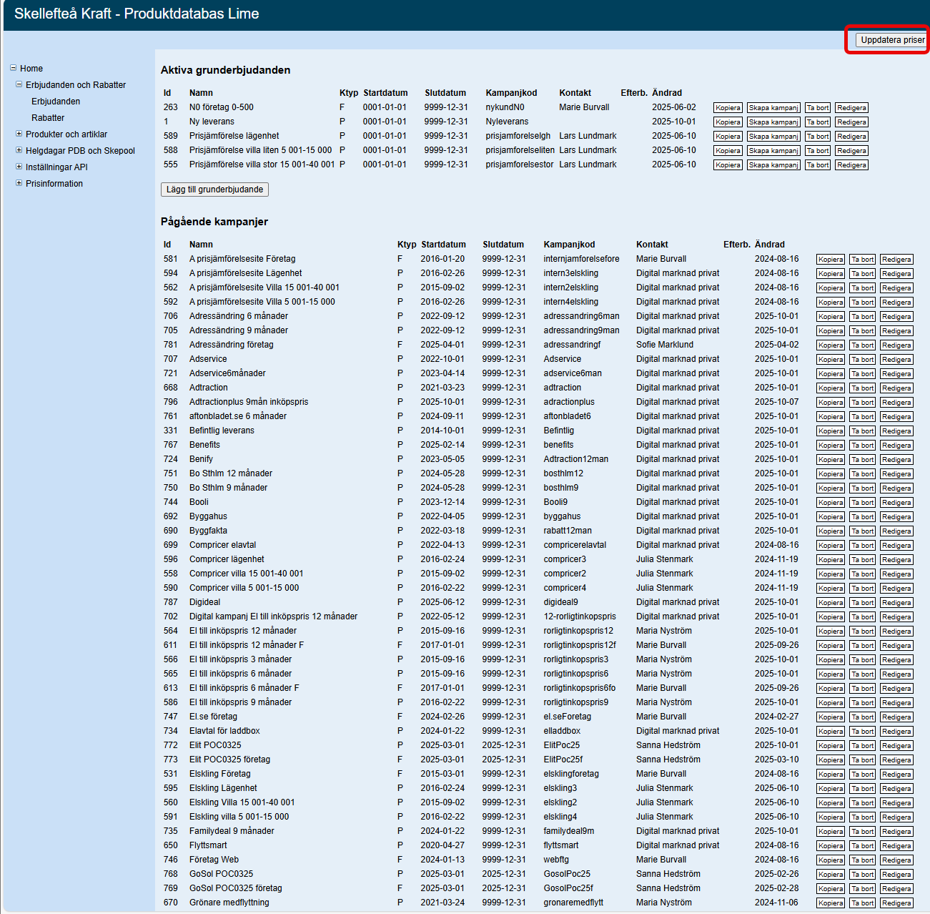Copy the Byggahus campaign
The height and width of the screenshot is (914, 930).
830,517
